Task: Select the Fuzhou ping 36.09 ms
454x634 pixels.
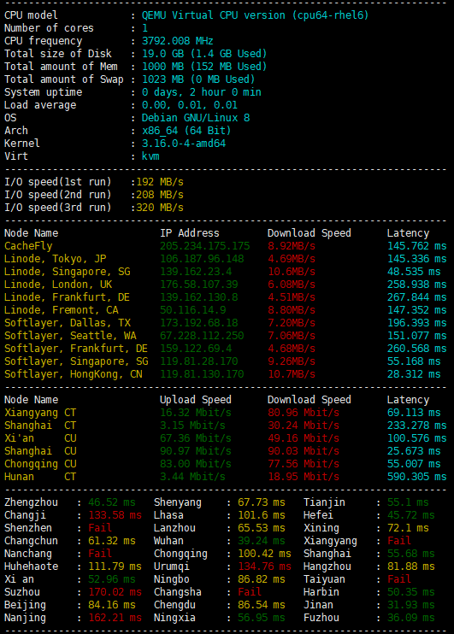Action: [410, 618]
